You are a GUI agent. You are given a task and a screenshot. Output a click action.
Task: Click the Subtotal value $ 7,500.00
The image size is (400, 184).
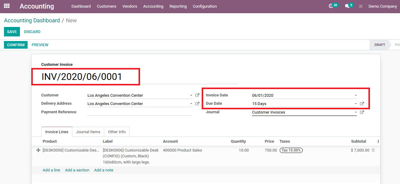[360, 150]
